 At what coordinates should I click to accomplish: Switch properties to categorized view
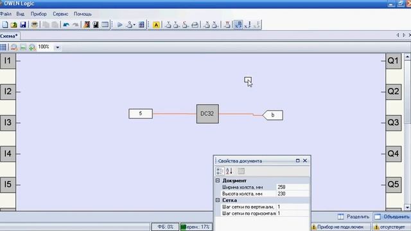pyautogui.click(x=220, y=171)
